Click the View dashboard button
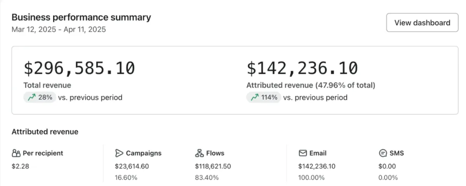 click(x=422, y=23)
